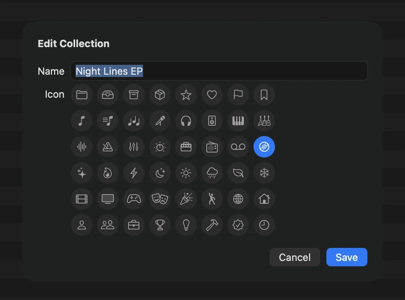This screenshot has width=405, height=300.
Task: Click the Cancel button
Action: 295,257
